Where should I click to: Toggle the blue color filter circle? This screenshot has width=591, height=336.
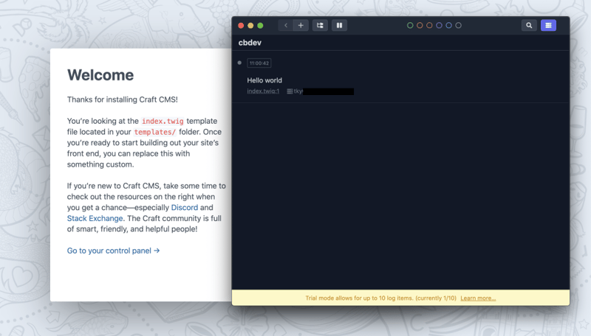coord(448,25)
